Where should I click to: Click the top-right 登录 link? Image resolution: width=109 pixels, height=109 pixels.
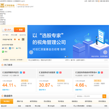[x=90, y=1]
